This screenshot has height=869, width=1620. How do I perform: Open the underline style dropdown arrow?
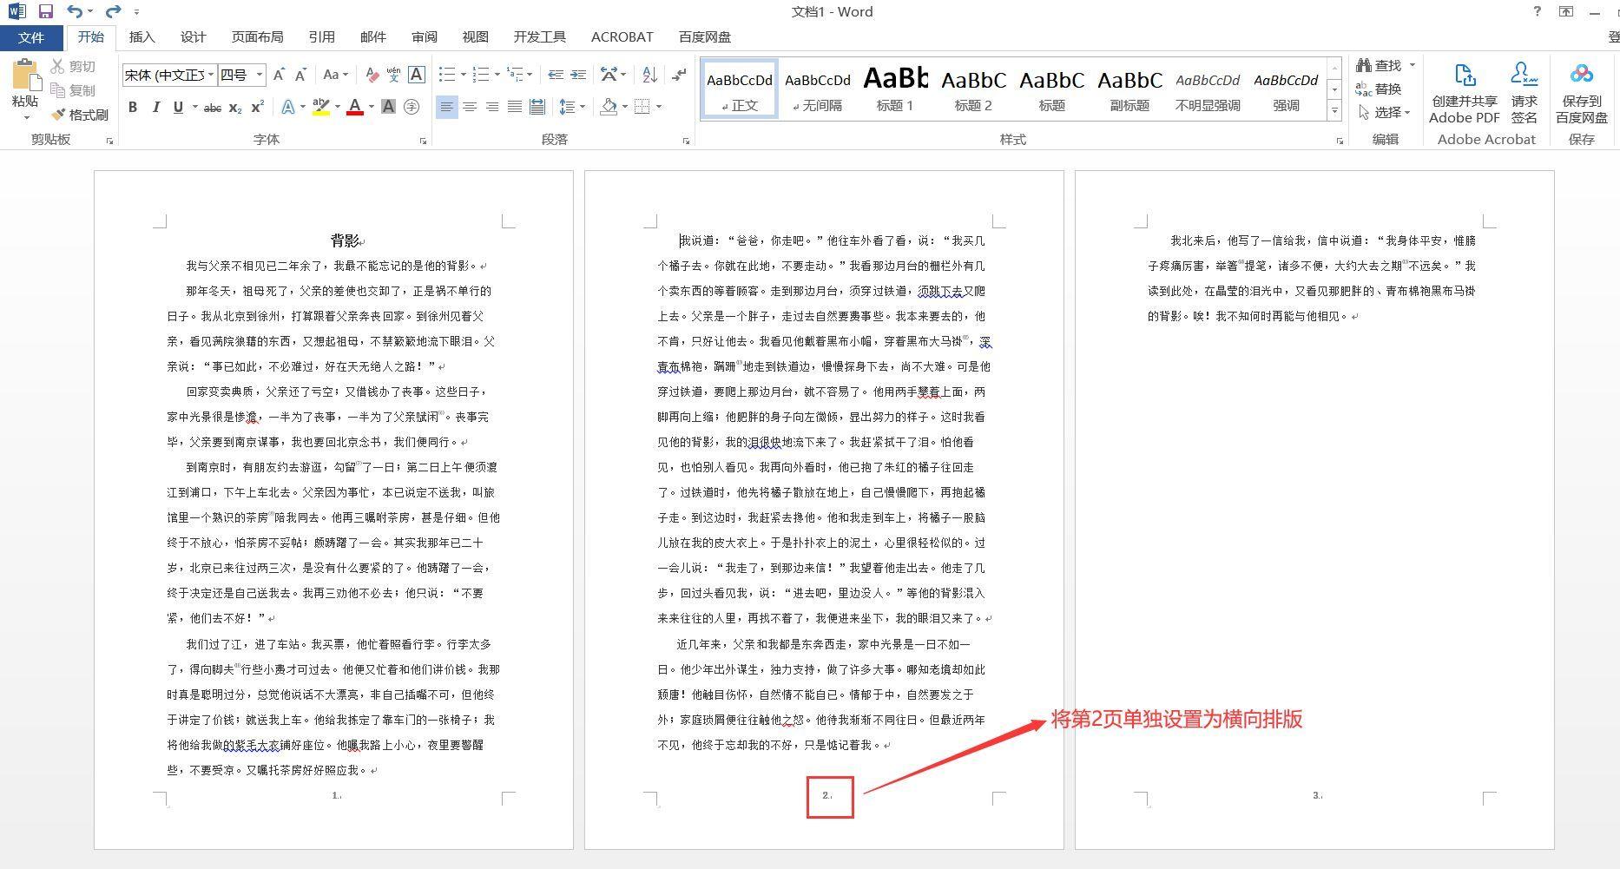194,107
